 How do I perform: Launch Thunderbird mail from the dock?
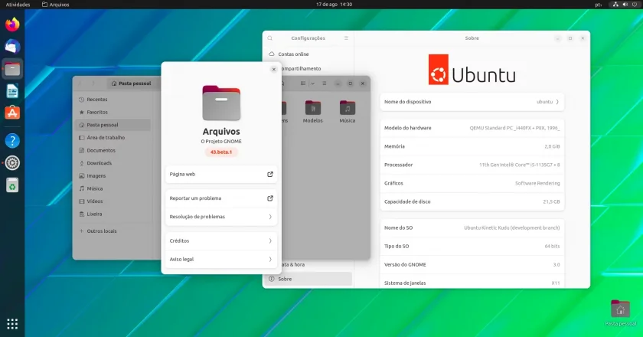coord(12,47)
